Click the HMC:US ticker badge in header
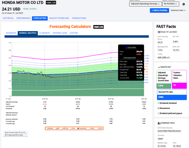The image size is (189, 148). (51, 3)
